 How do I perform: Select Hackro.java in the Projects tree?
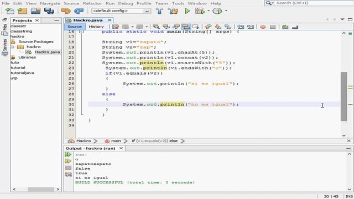(x=47, y=52)
